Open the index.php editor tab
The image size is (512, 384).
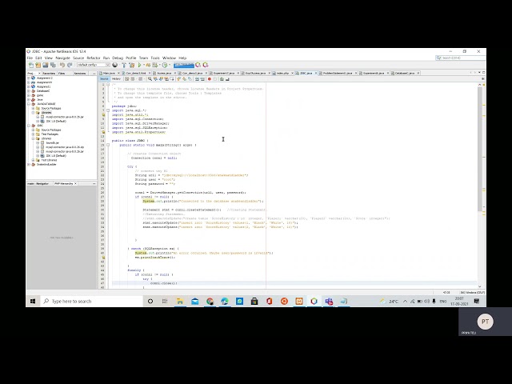(x=282, y=73)
